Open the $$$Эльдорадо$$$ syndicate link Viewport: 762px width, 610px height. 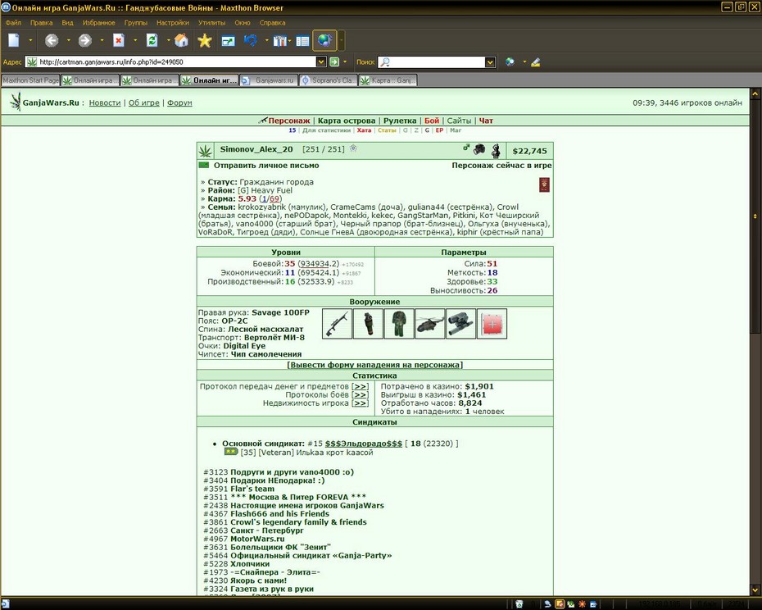click(x=364, y=444)
